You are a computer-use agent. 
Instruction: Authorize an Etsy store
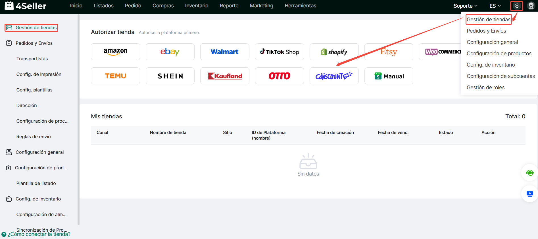[x=389, y=52]
